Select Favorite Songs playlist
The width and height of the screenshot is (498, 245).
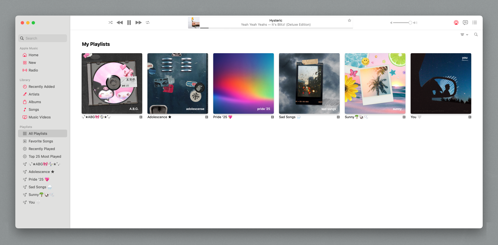41,141
